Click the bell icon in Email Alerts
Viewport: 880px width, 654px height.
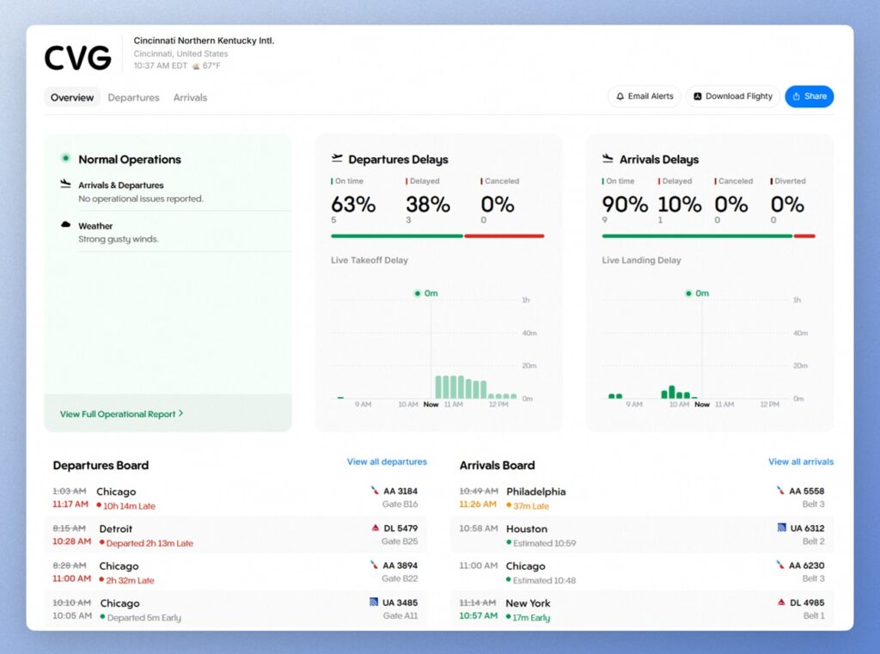[620, 97]
